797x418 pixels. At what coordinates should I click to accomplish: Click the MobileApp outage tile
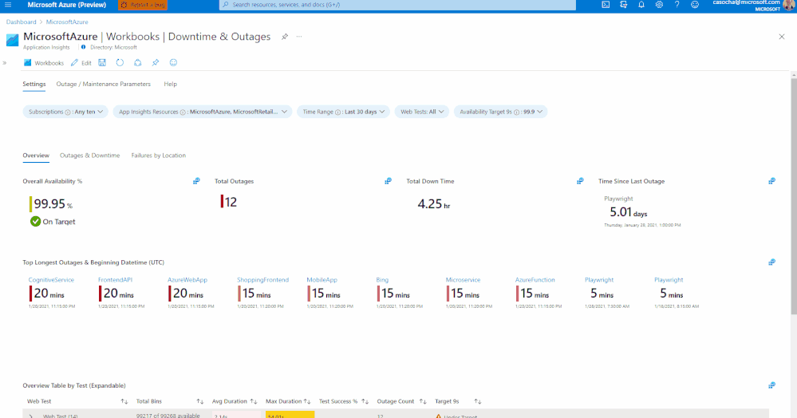[x=329, y=294]
